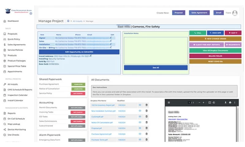Click the plus circle icon beside logo

pos(31,13)
